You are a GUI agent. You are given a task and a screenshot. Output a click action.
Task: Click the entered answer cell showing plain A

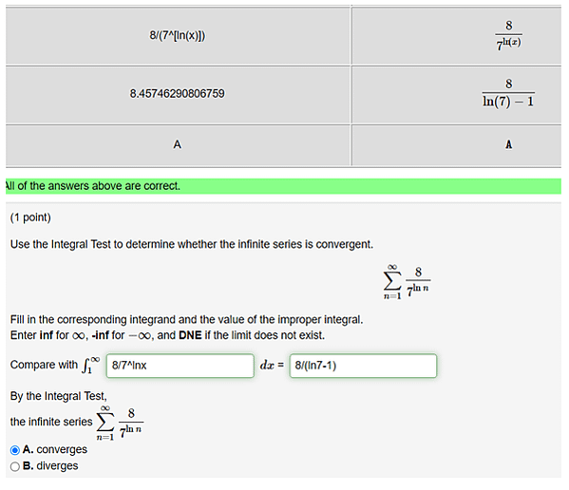click(178, 144)
